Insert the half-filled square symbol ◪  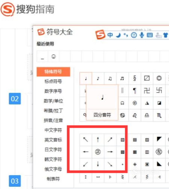point(159,103)
